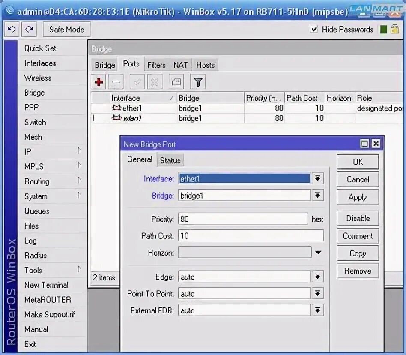Image resolution: width=406 pixels, height=355 pixels.
Task: Click the Redo arrow icon
Action: point(29,29)
